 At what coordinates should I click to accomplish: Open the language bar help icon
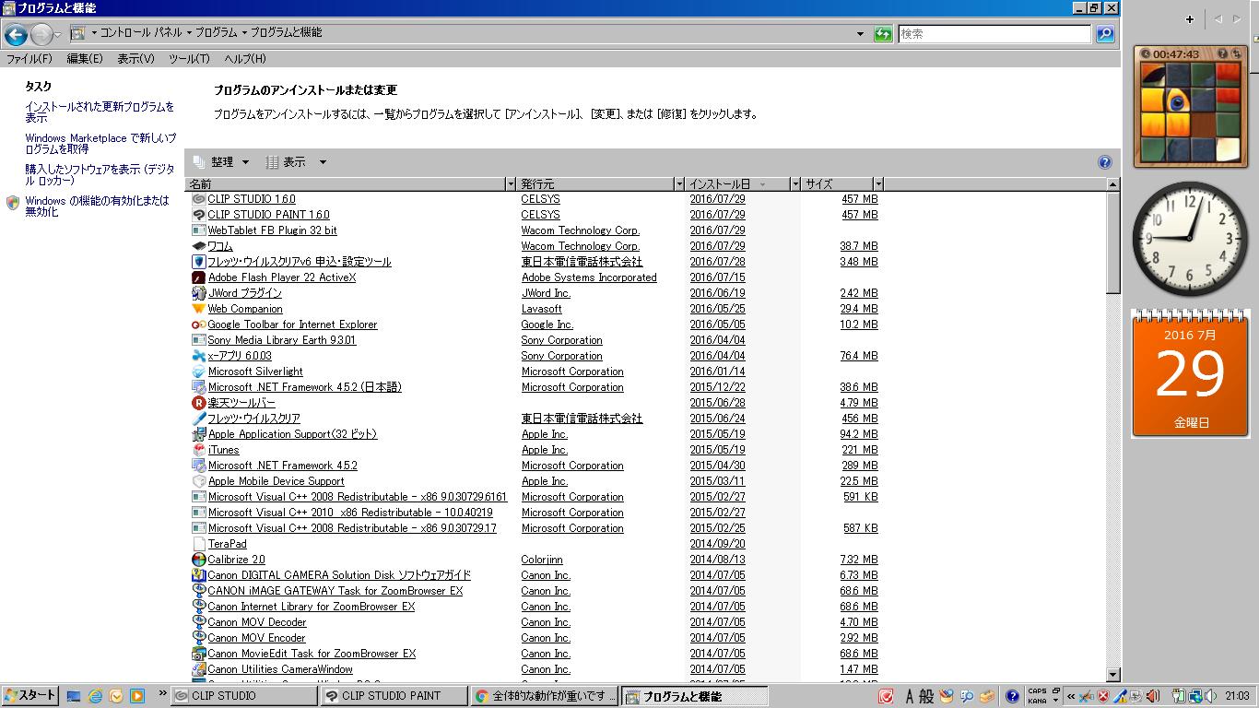pos(1012,696)
